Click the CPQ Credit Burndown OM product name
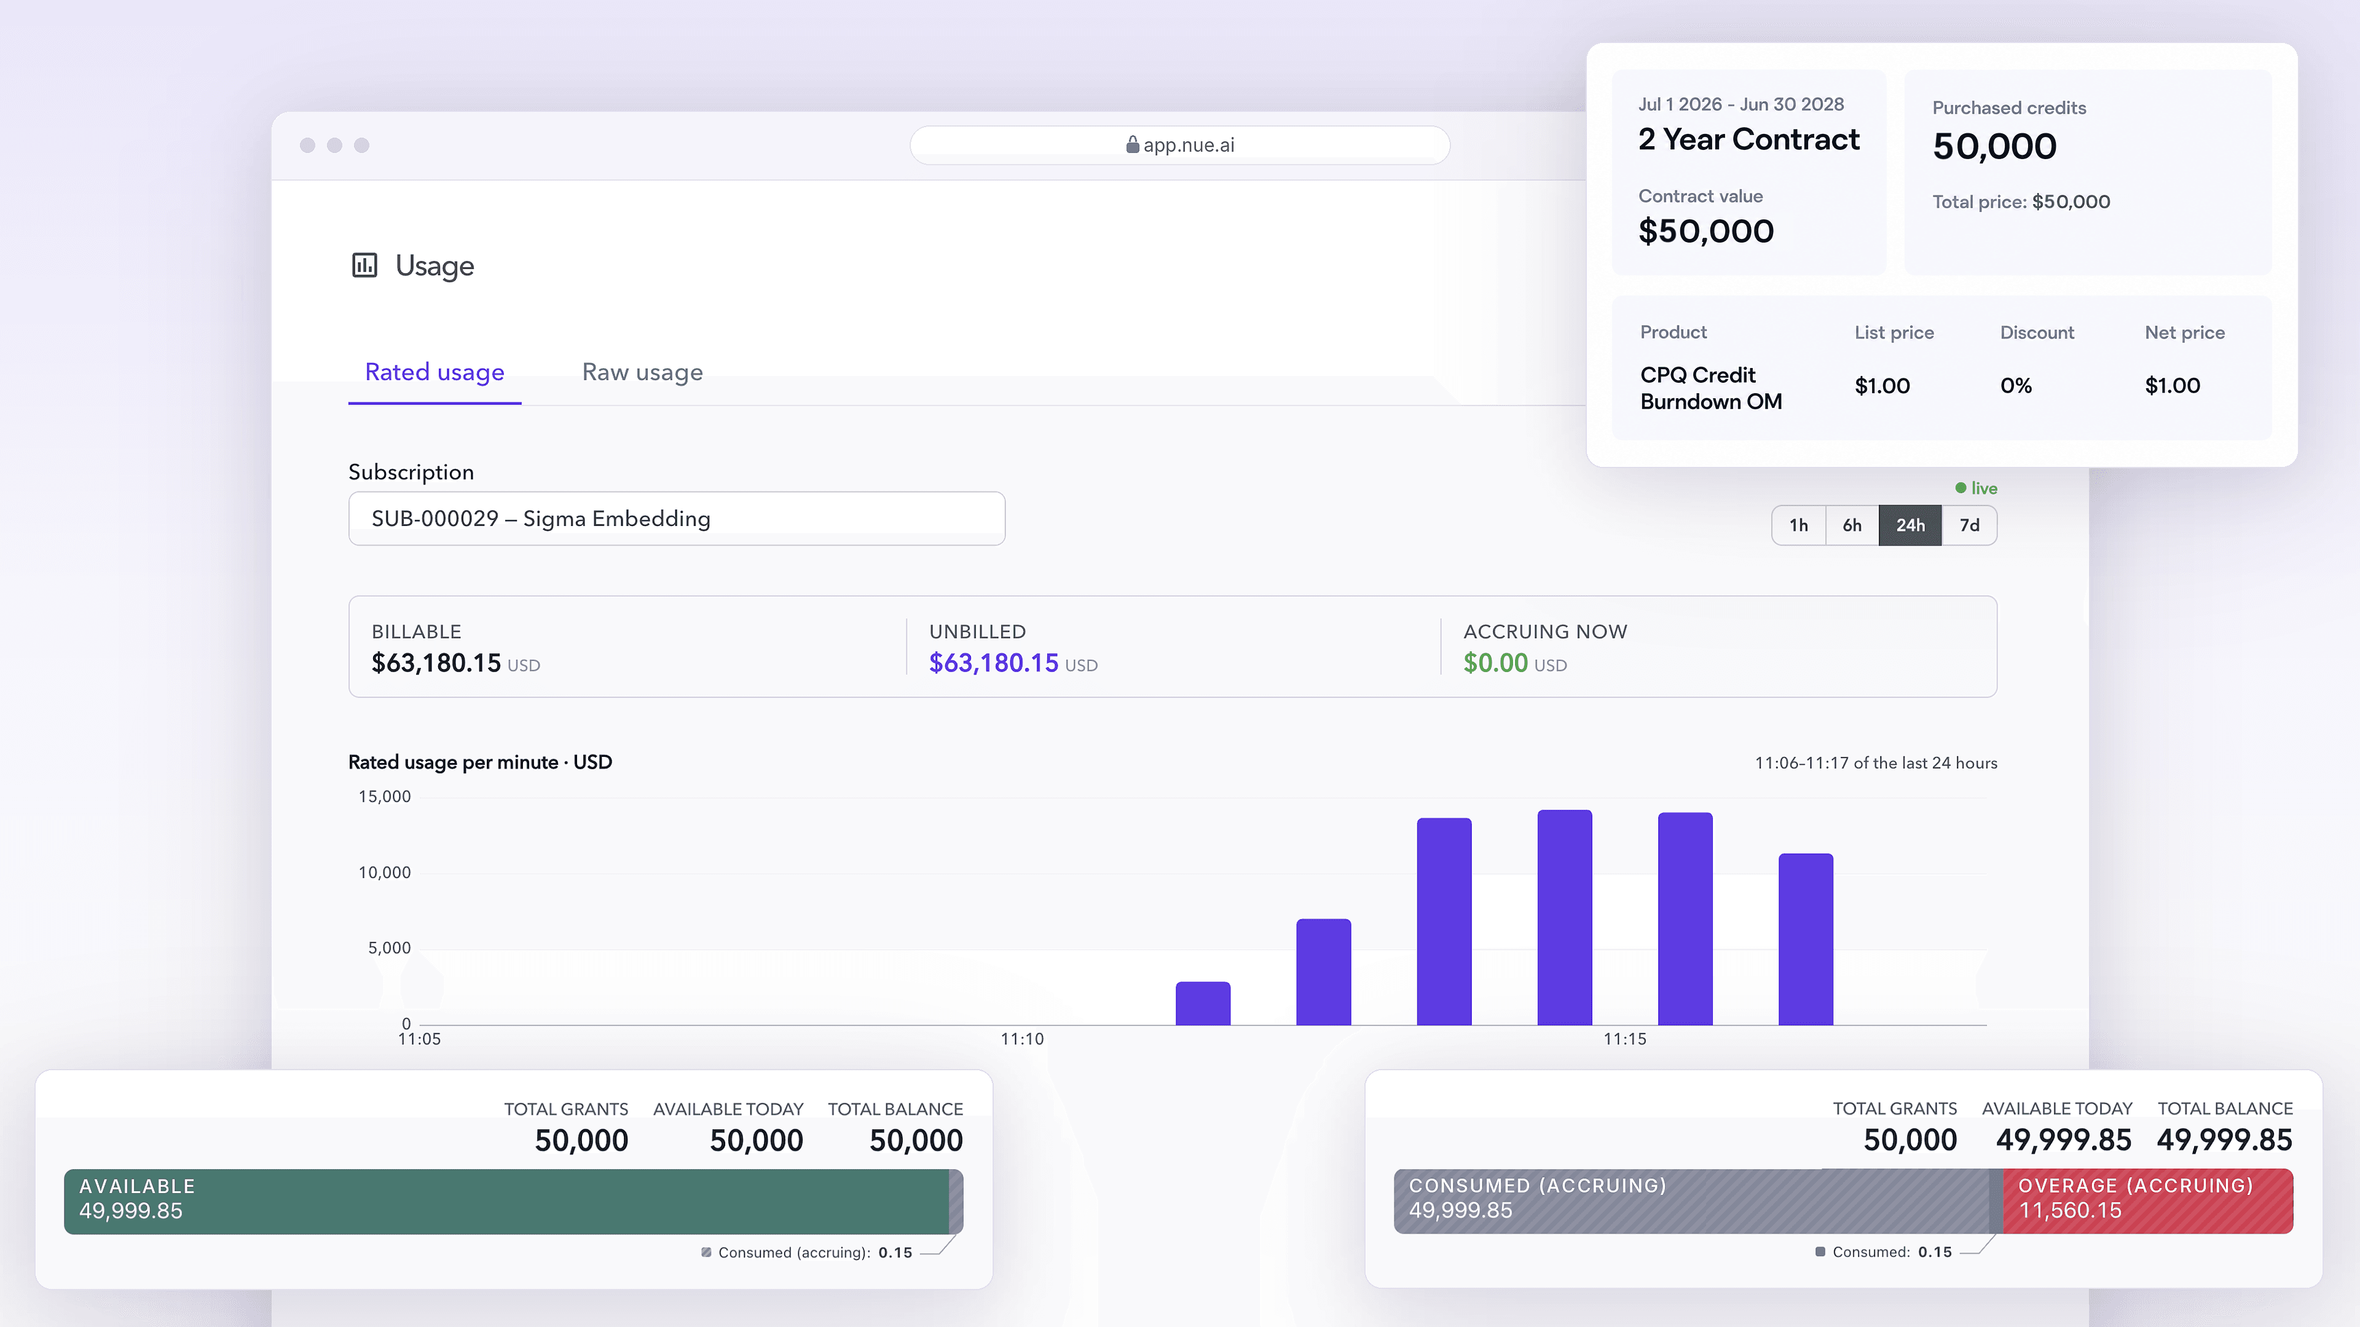This screenshot has width=2360, height=1327. (1710, 388)
